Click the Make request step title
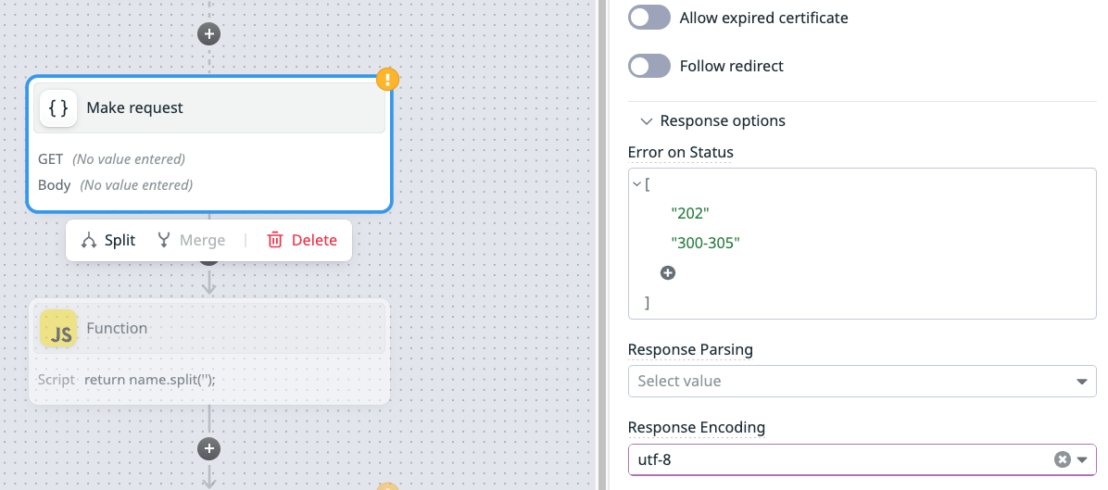Viewport: 1108px width, 490px height. (x=134, y=108)
